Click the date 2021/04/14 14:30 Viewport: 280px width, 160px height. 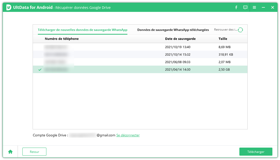(178, 69)
